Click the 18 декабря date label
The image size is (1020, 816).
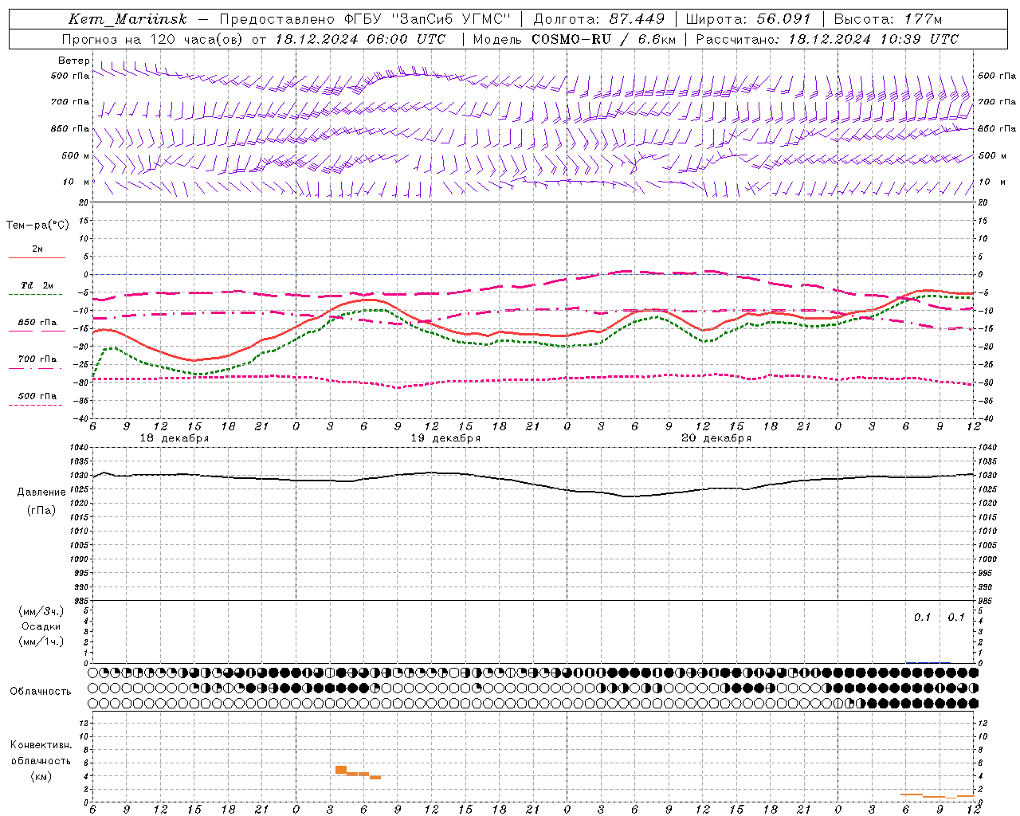(x=175, y=438)
